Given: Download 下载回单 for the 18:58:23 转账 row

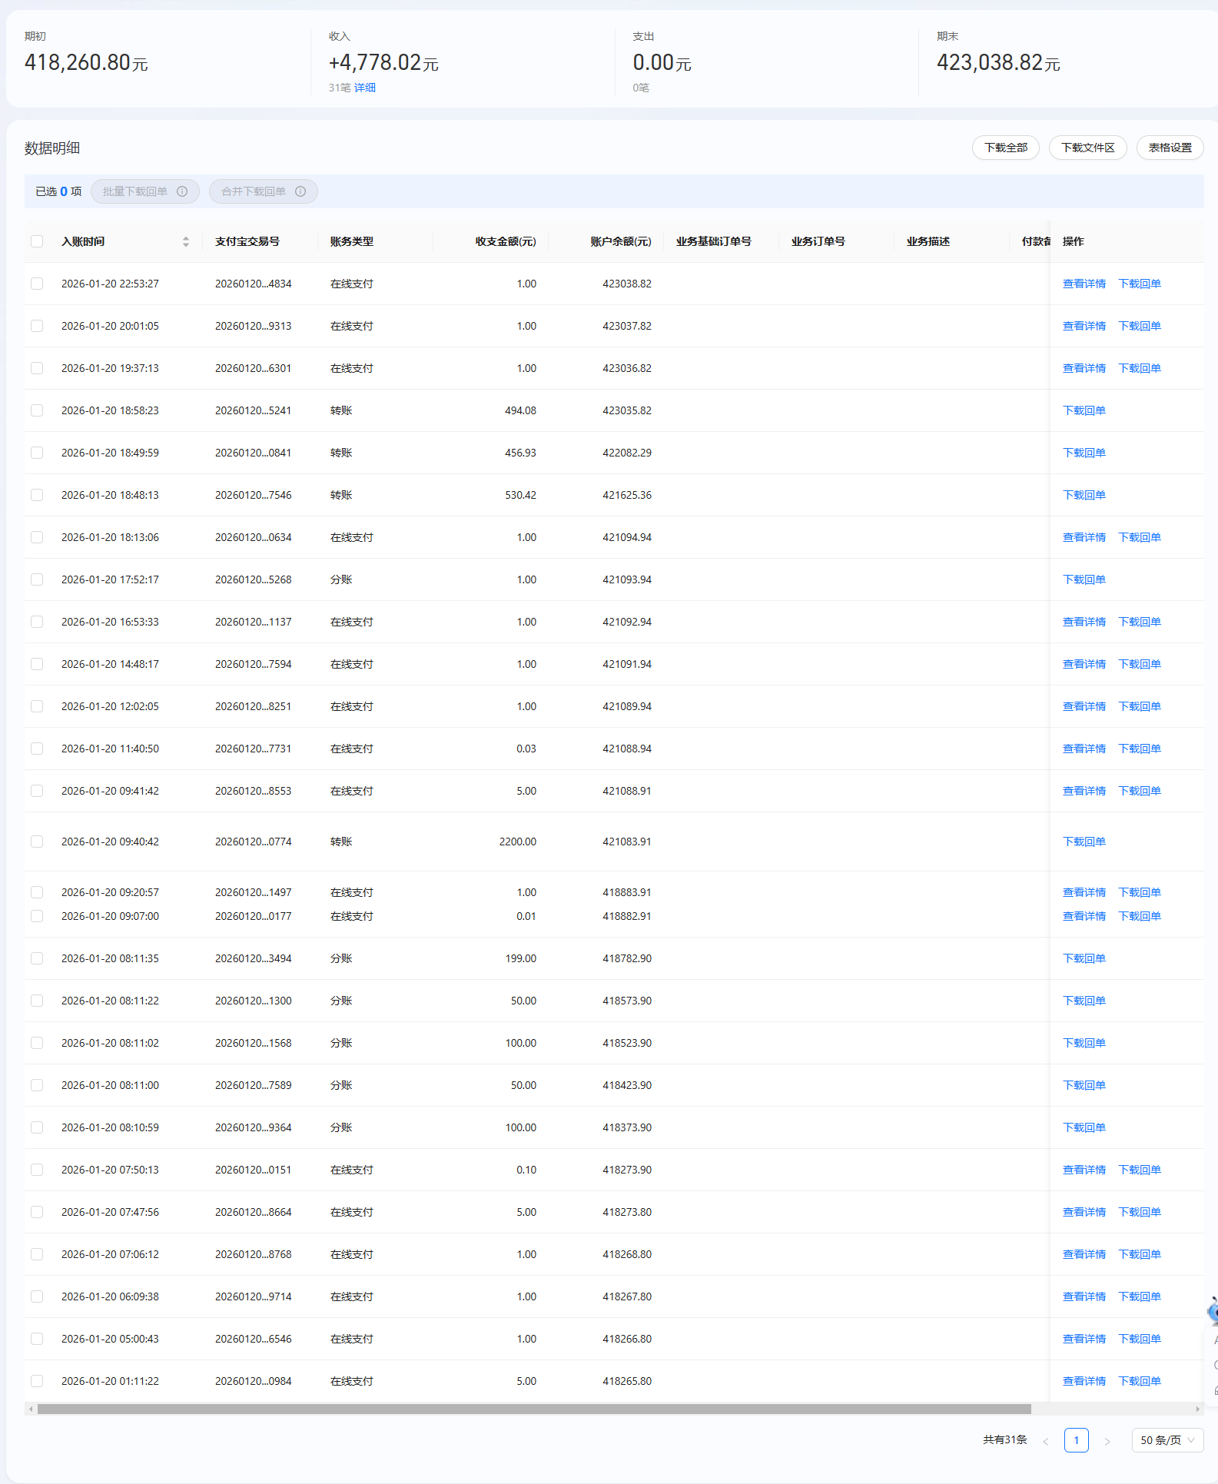Looking at the screenshot, I should tap(1084, 410).
